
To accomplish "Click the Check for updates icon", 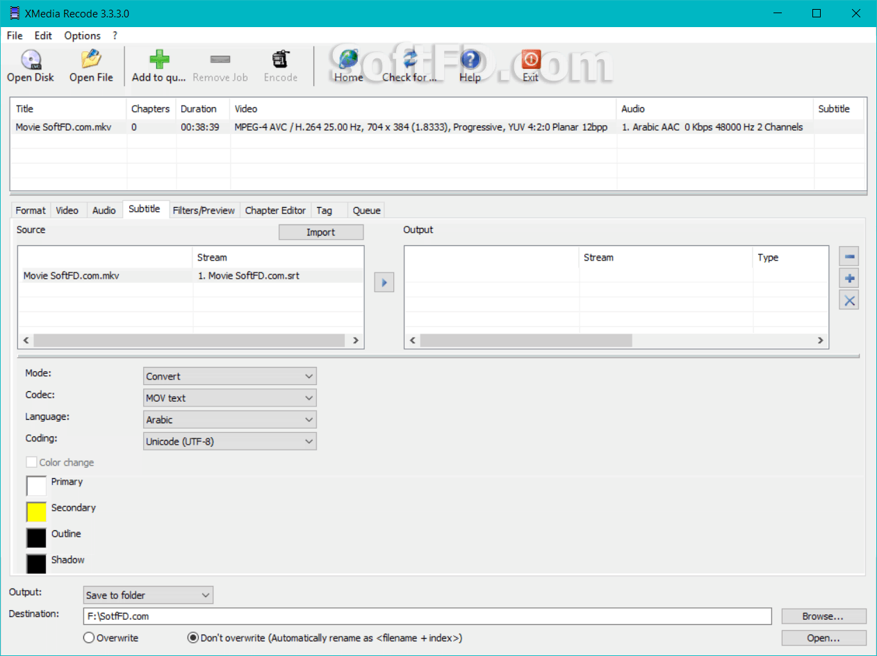I will 409,59.
